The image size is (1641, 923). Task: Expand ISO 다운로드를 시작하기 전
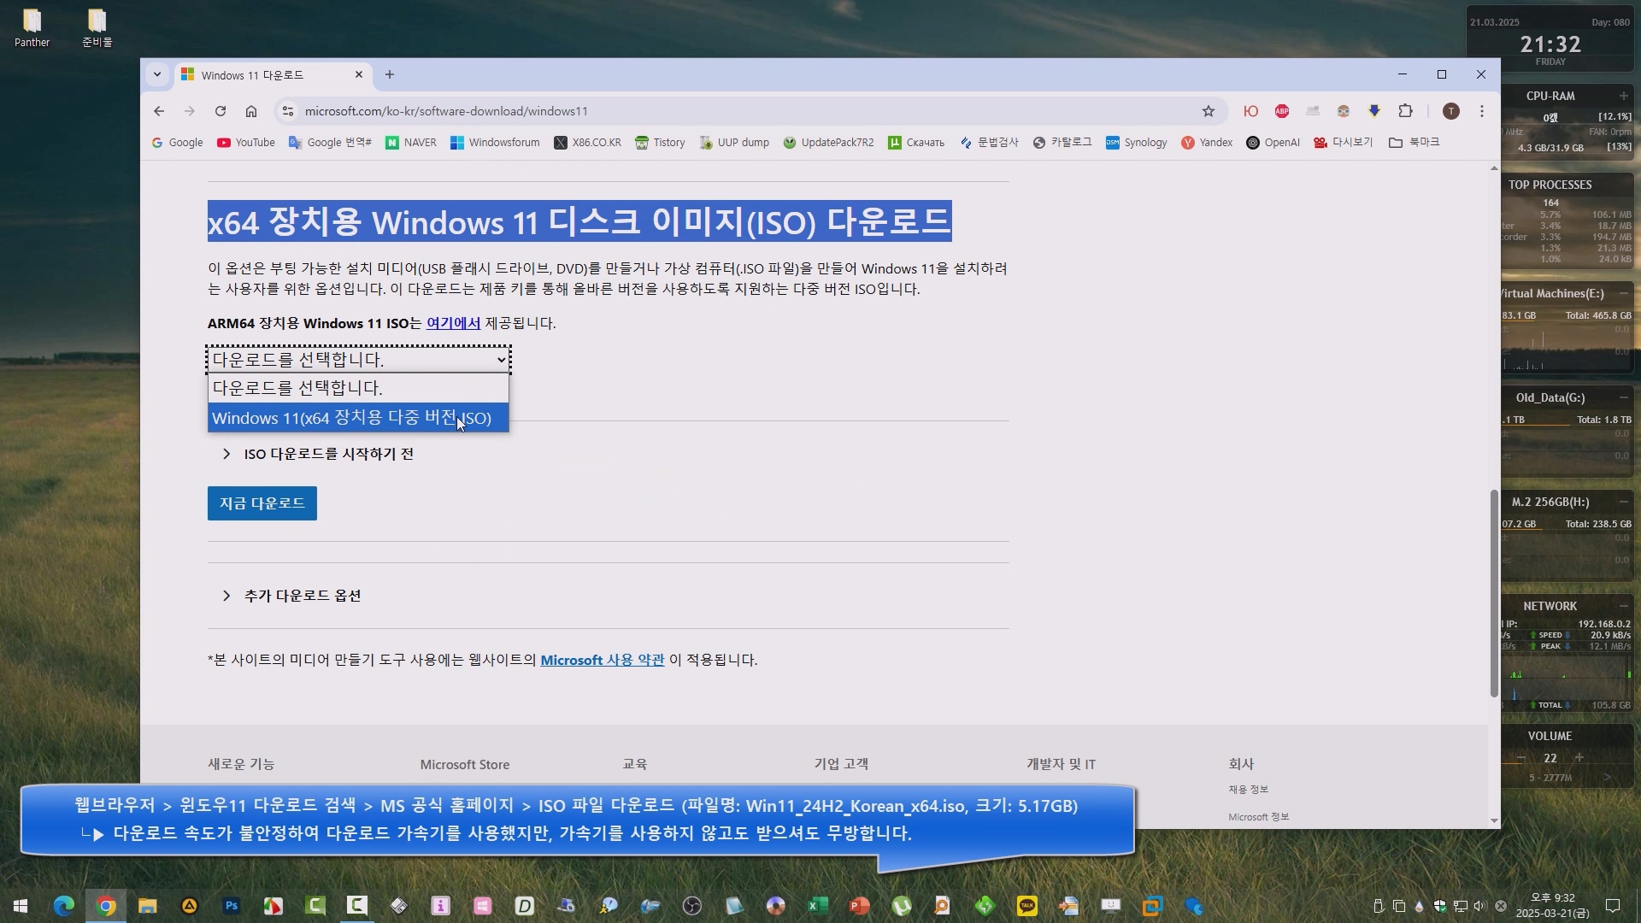(318, 454)
